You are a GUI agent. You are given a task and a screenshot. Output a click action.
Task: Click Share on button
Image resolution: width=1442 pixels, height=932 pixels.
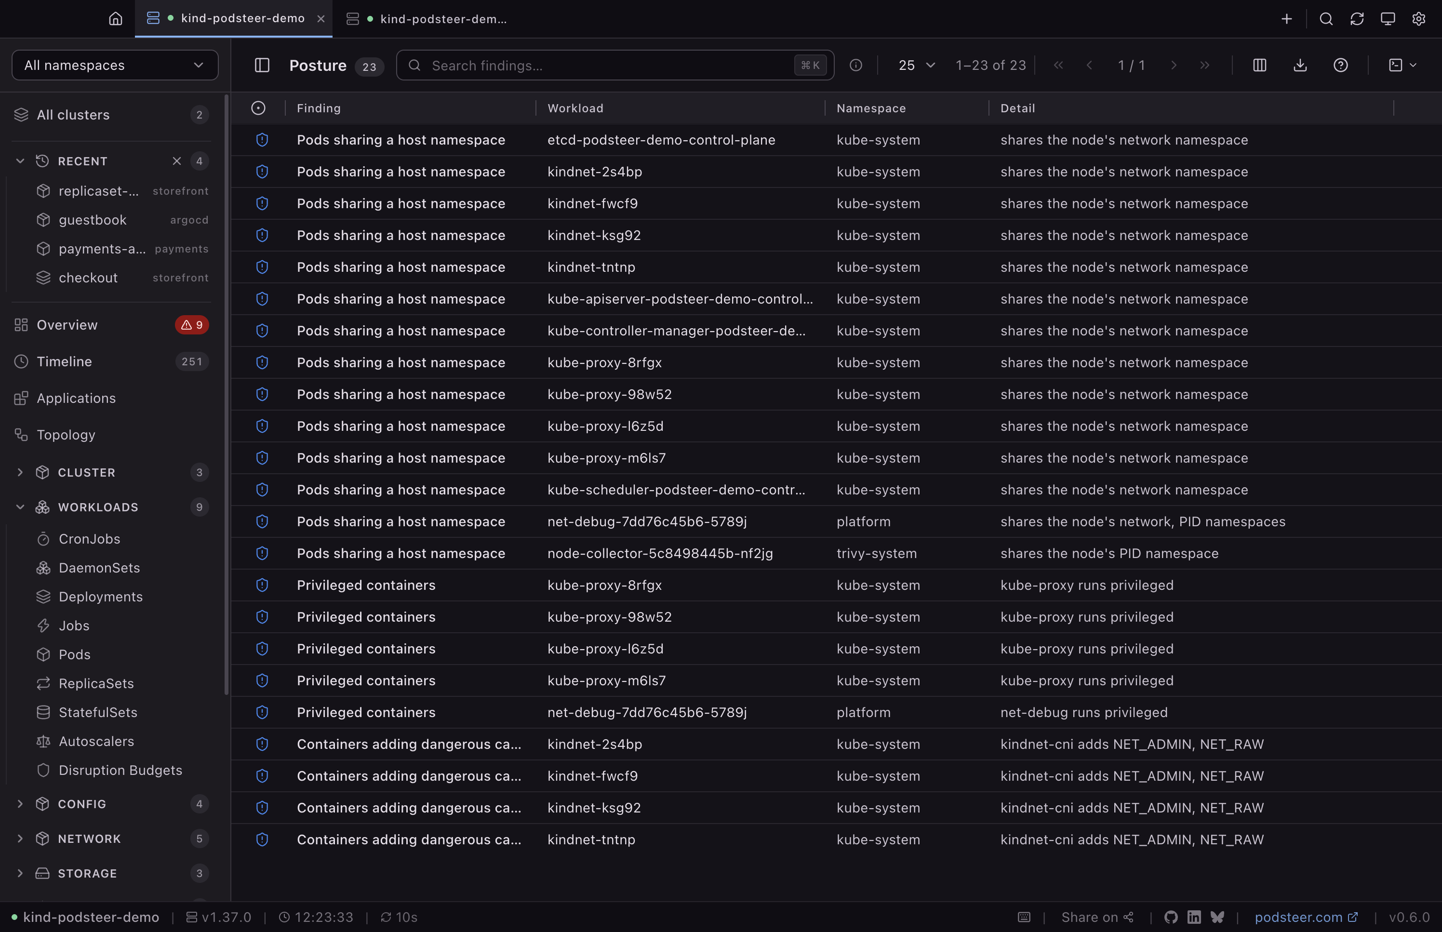click(x=1097, y=917)
